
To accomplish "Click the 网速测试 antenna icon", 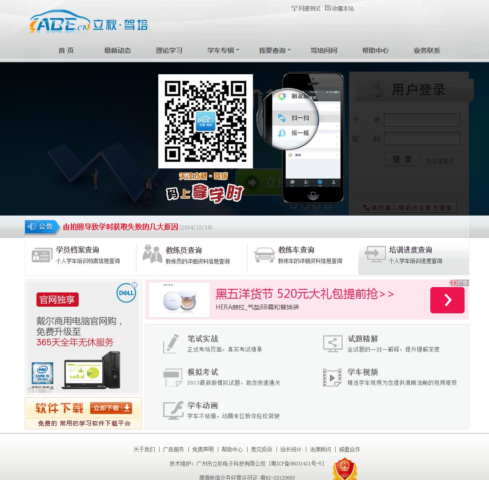I will (294, 8).
